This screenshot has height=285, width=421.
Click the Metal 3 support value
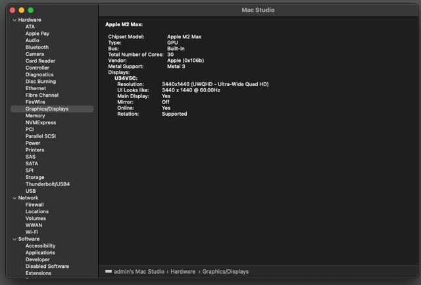[x=176, y=66]
